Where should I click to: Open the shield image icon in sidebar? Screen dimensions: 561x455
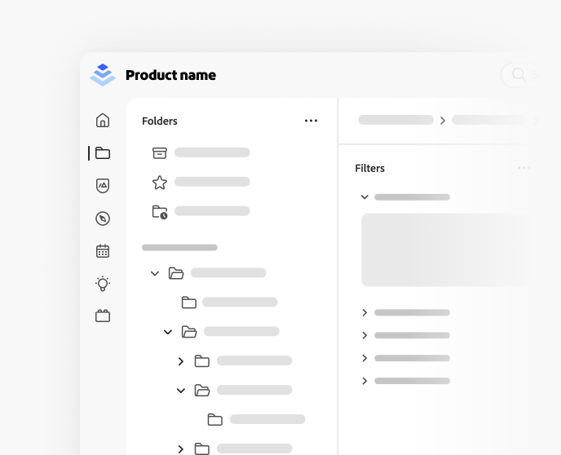point(103,186)
